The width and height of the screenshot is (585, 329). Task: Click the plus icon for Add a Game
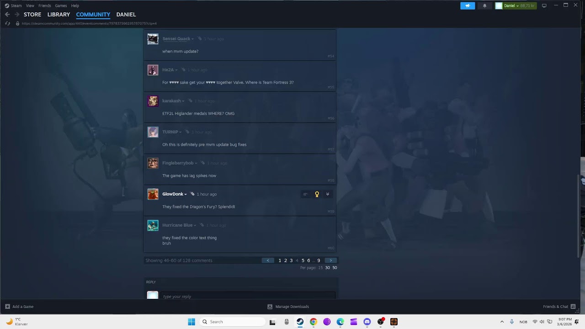pos(7,307)
